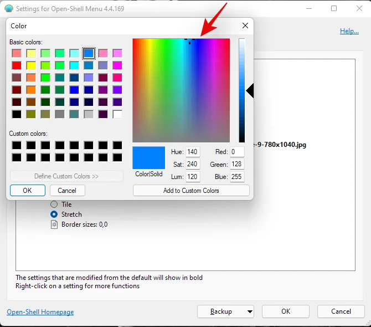
Task: Maximize the Open-Shell settings window
Action: 334,9
